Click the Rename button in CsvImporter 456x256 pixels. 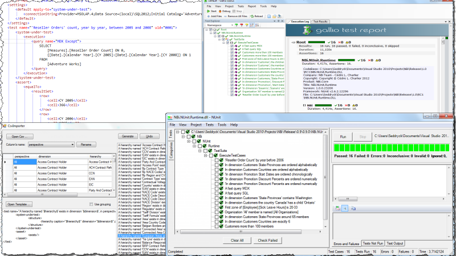tap(86, 144)
